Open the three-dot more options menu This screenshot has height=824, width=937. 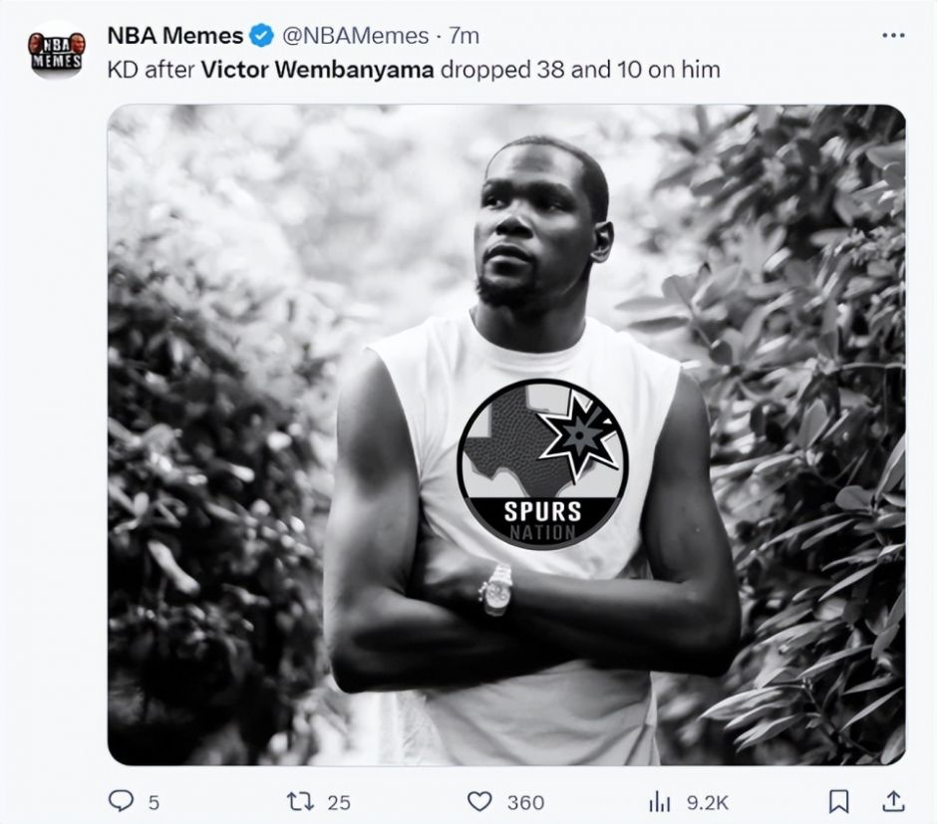893,36
